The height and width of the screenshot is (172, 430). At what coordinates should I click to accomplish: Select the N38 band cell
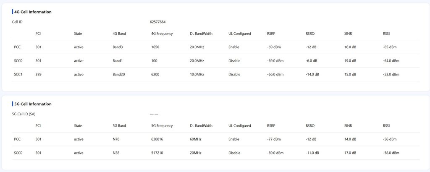(116, 153)
